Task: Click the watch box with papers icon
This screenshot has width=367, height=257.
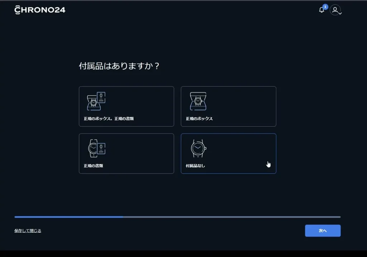Action: 96,101
